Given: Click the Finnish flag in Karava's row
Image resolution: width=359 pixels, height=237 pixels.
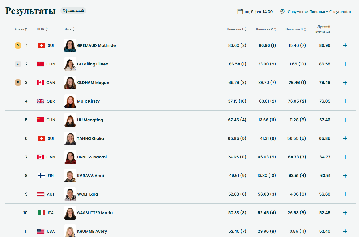Looking at the screenshot, I should pos(42,176).
